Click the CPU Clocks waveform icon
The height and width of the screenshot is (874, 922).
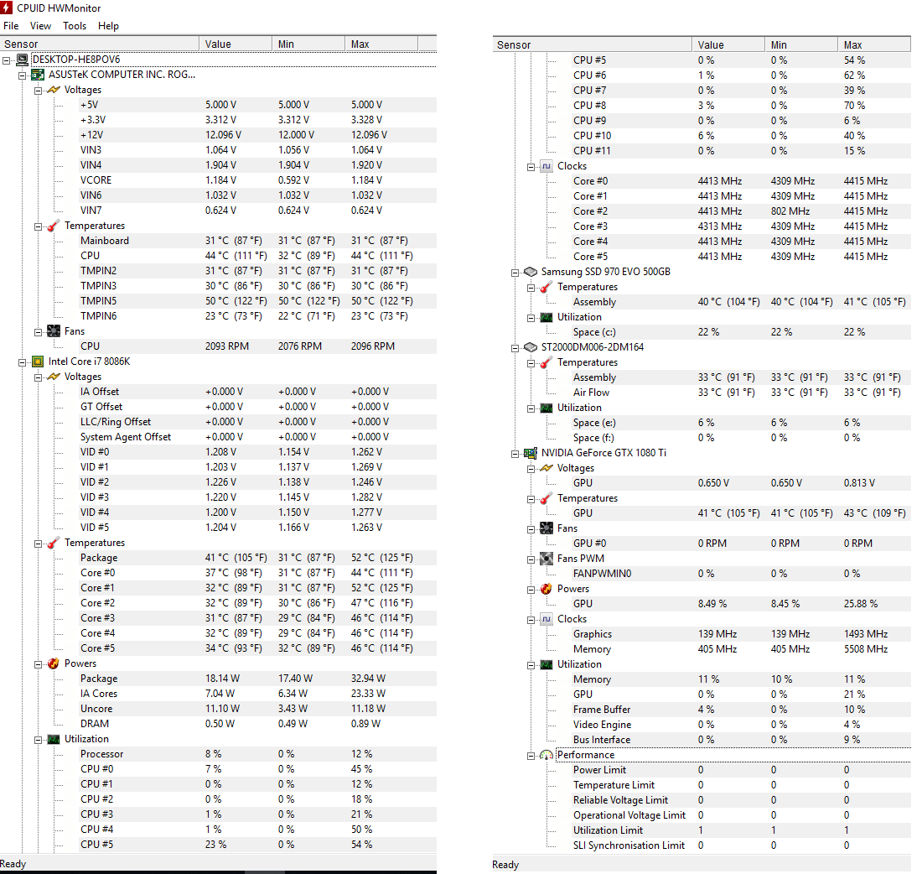point(546,166)
